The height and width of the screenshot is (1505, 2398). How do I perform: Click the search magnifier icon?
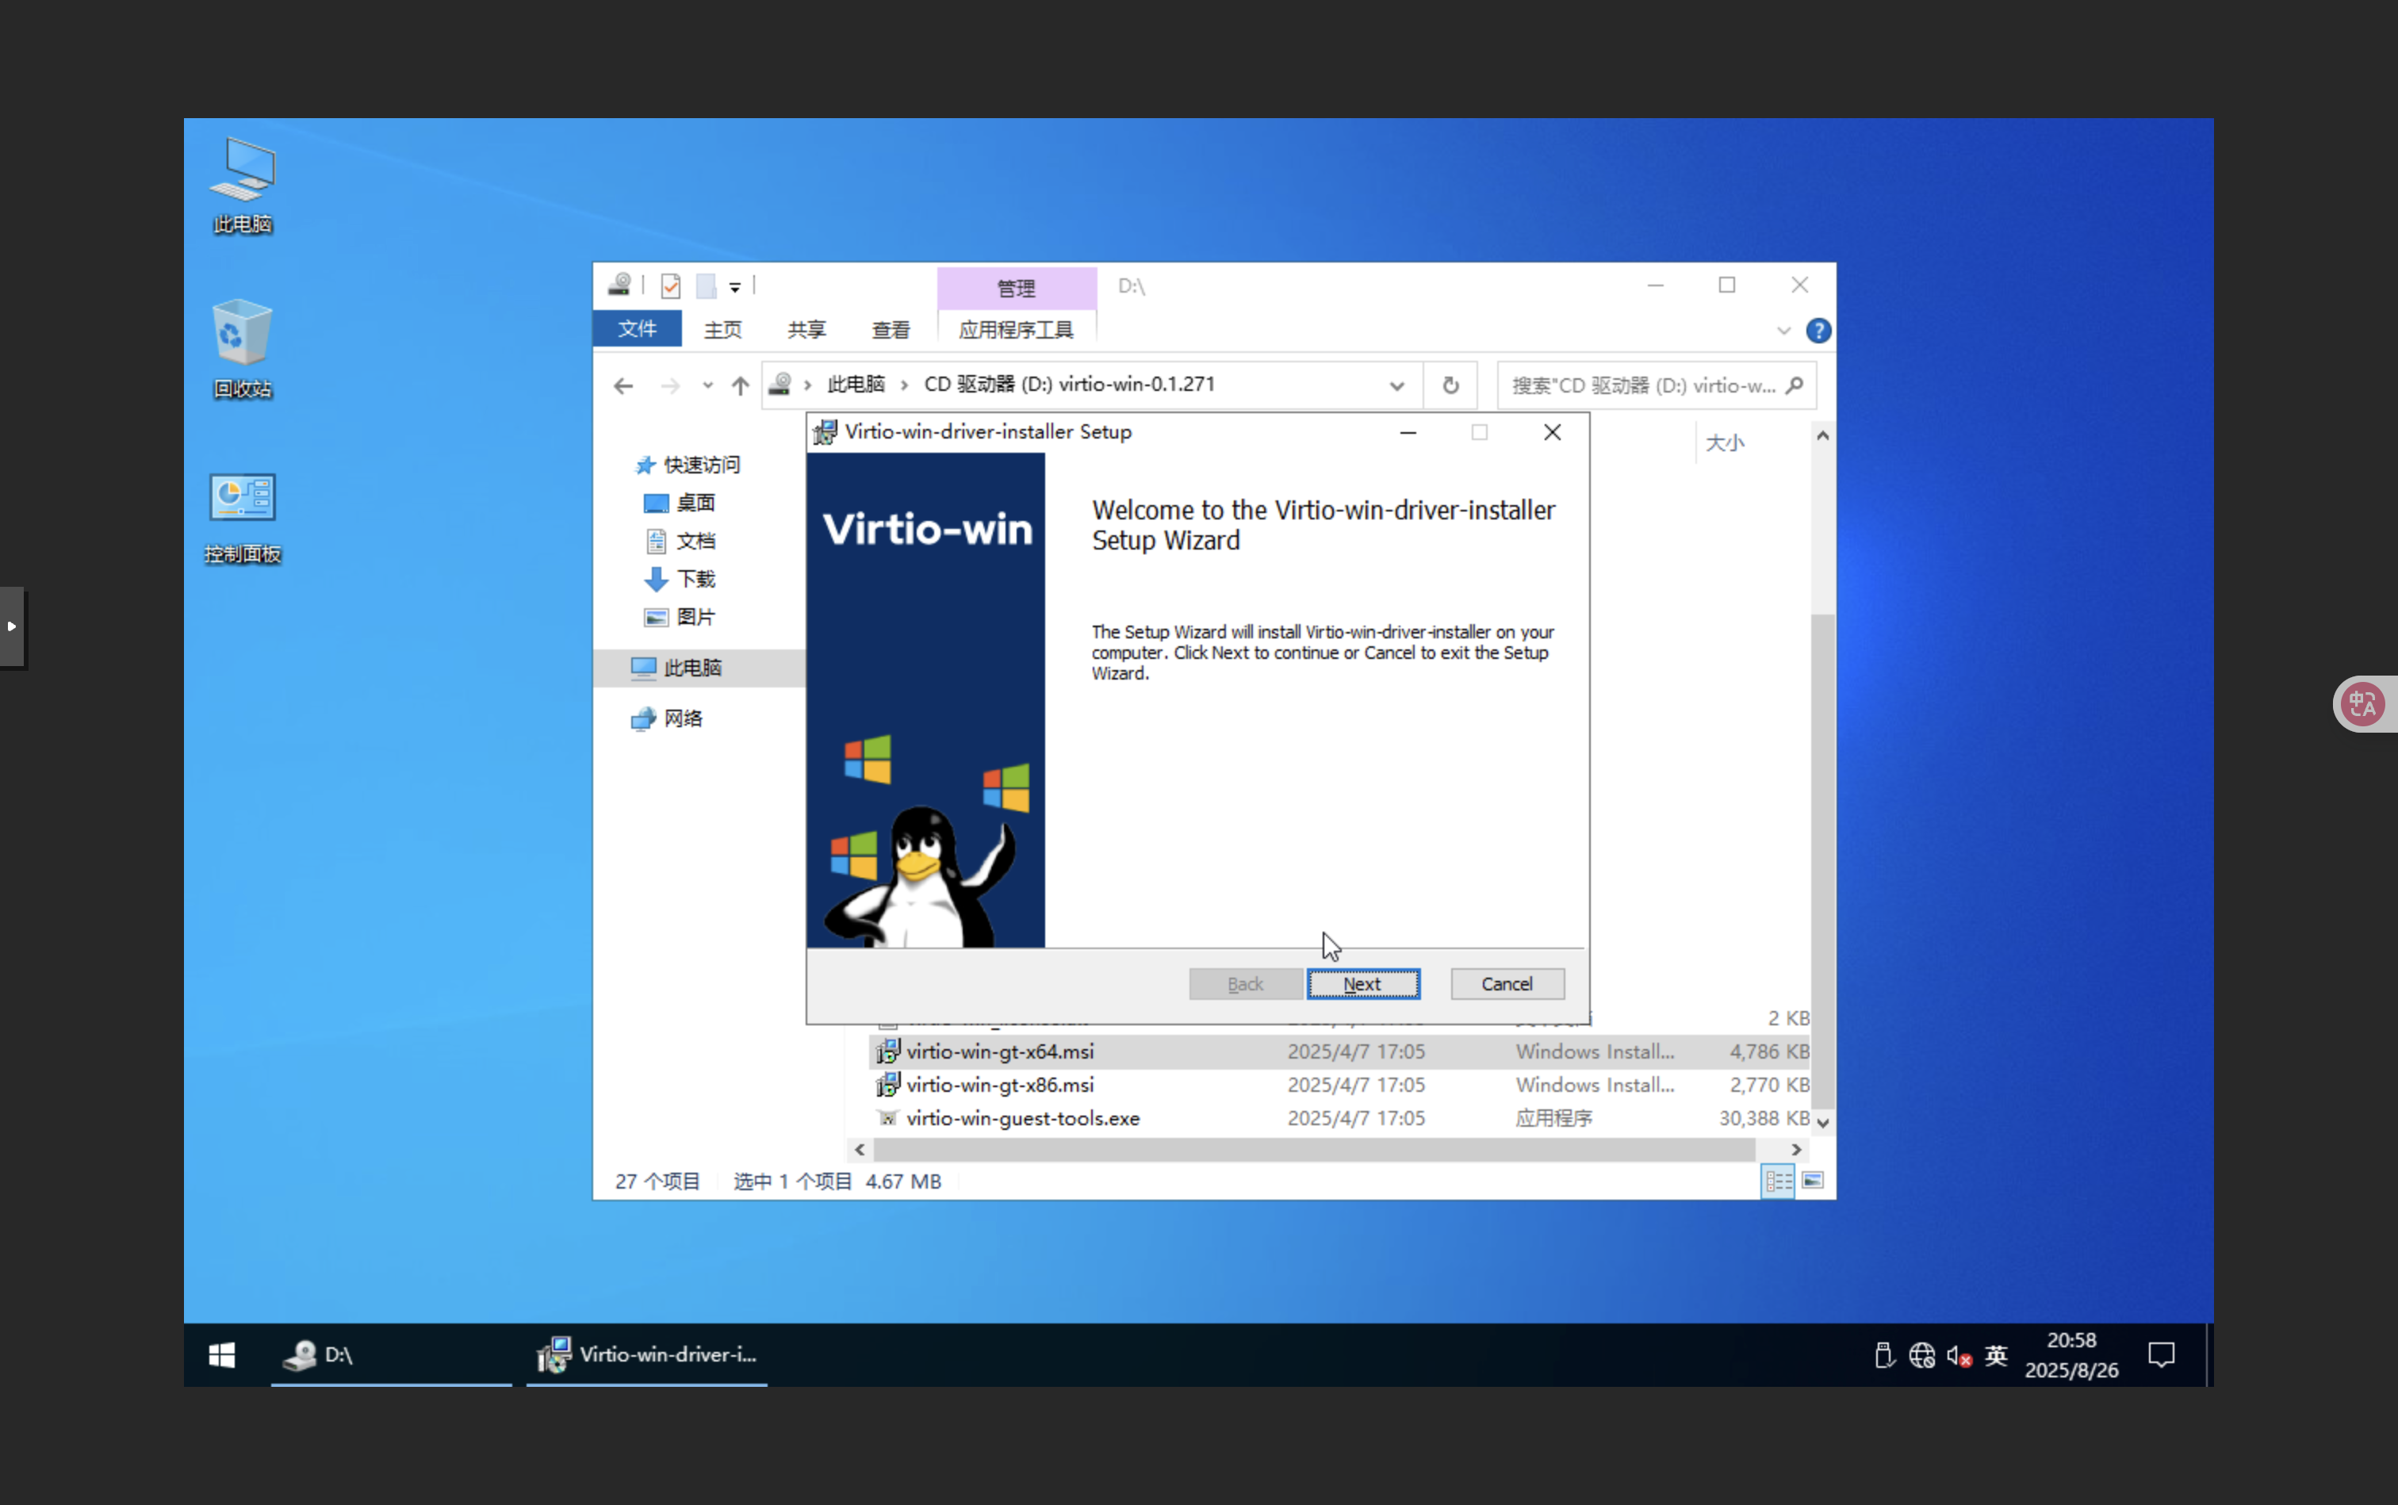[x=1795, y=385]
